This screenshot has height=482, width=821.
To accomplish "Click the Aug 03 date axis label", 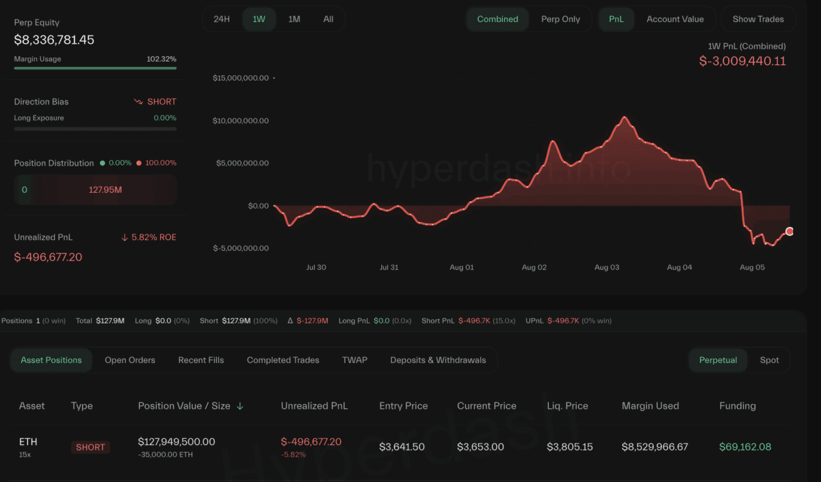I will (x=607, y=267).
